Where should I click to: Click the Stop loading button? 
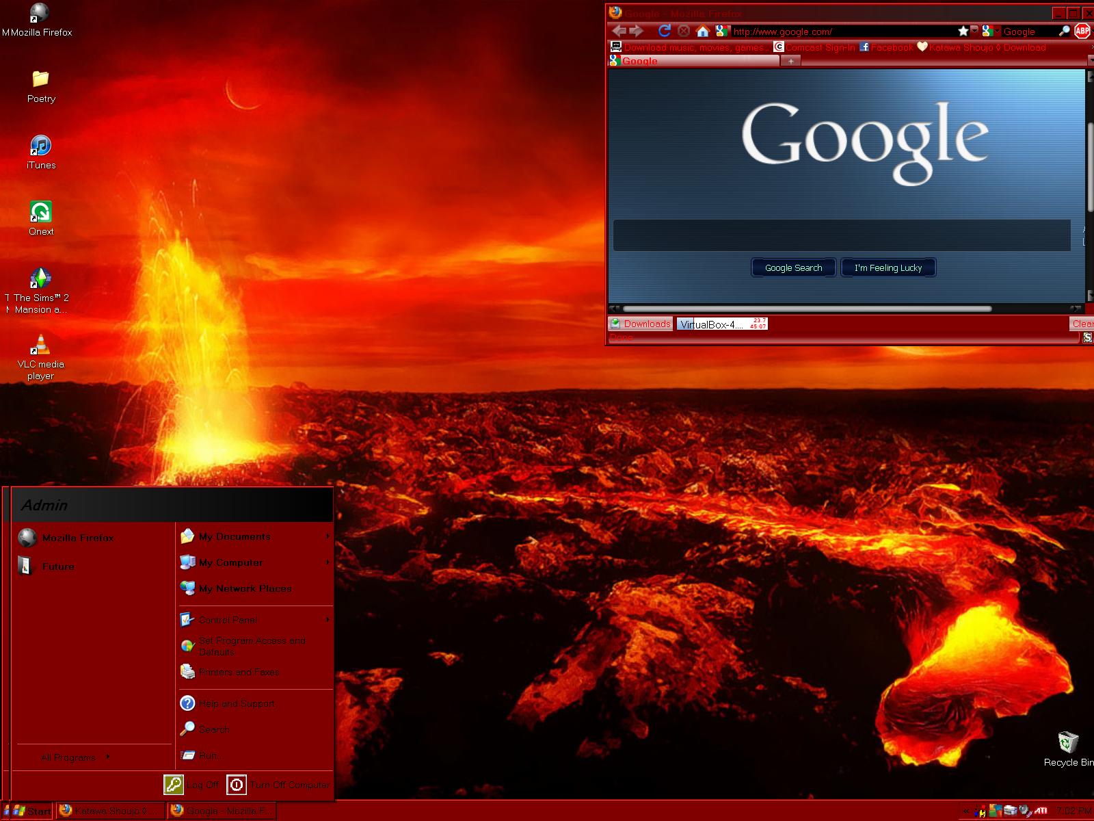click(683, 31)
